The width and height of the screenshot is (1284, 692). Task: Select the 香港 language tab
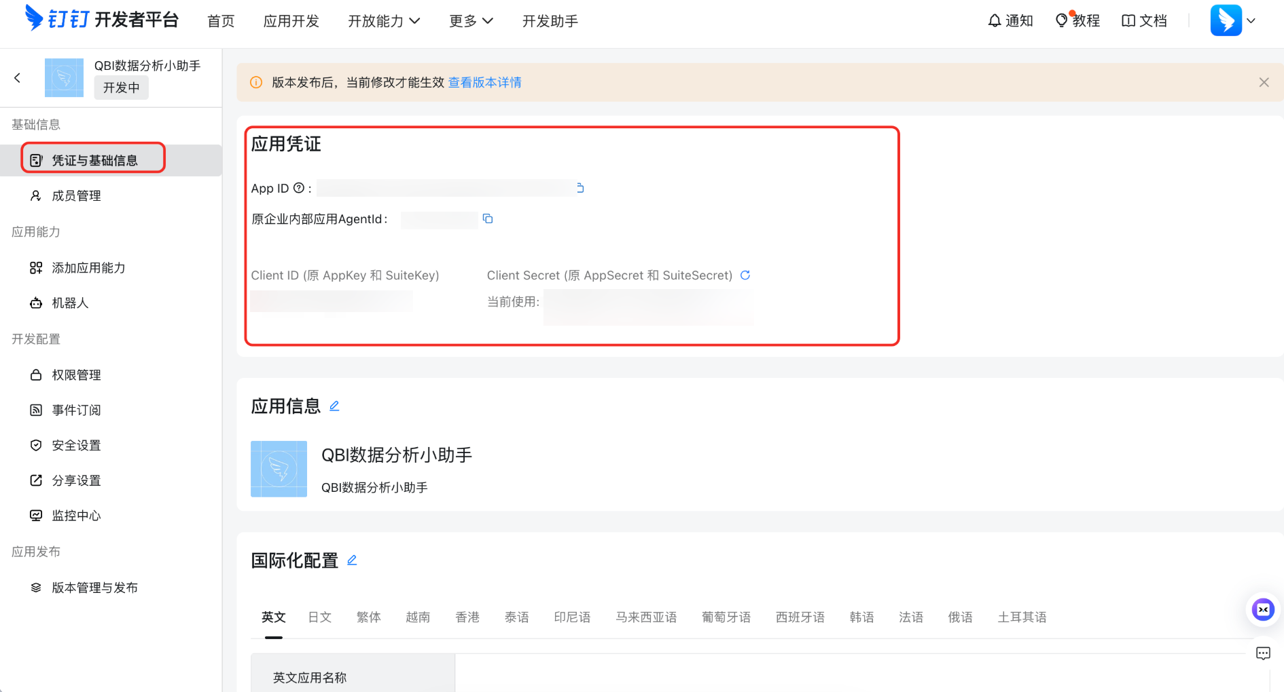point(467,617)
